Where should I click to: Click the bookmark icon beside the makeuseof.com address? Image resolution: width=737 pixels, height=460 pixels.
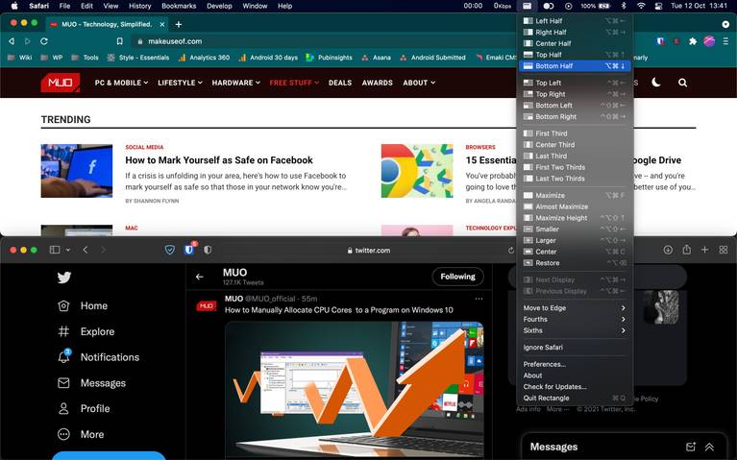pyautogui.click(x=120, y=41)
